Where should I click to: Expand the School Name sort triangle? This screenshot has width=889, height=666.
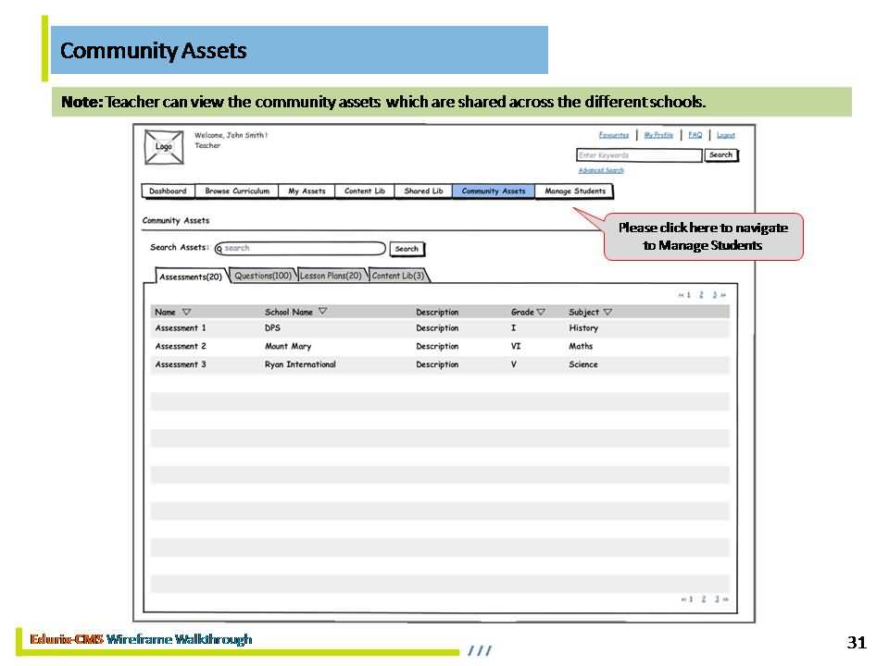coord(323,312)
